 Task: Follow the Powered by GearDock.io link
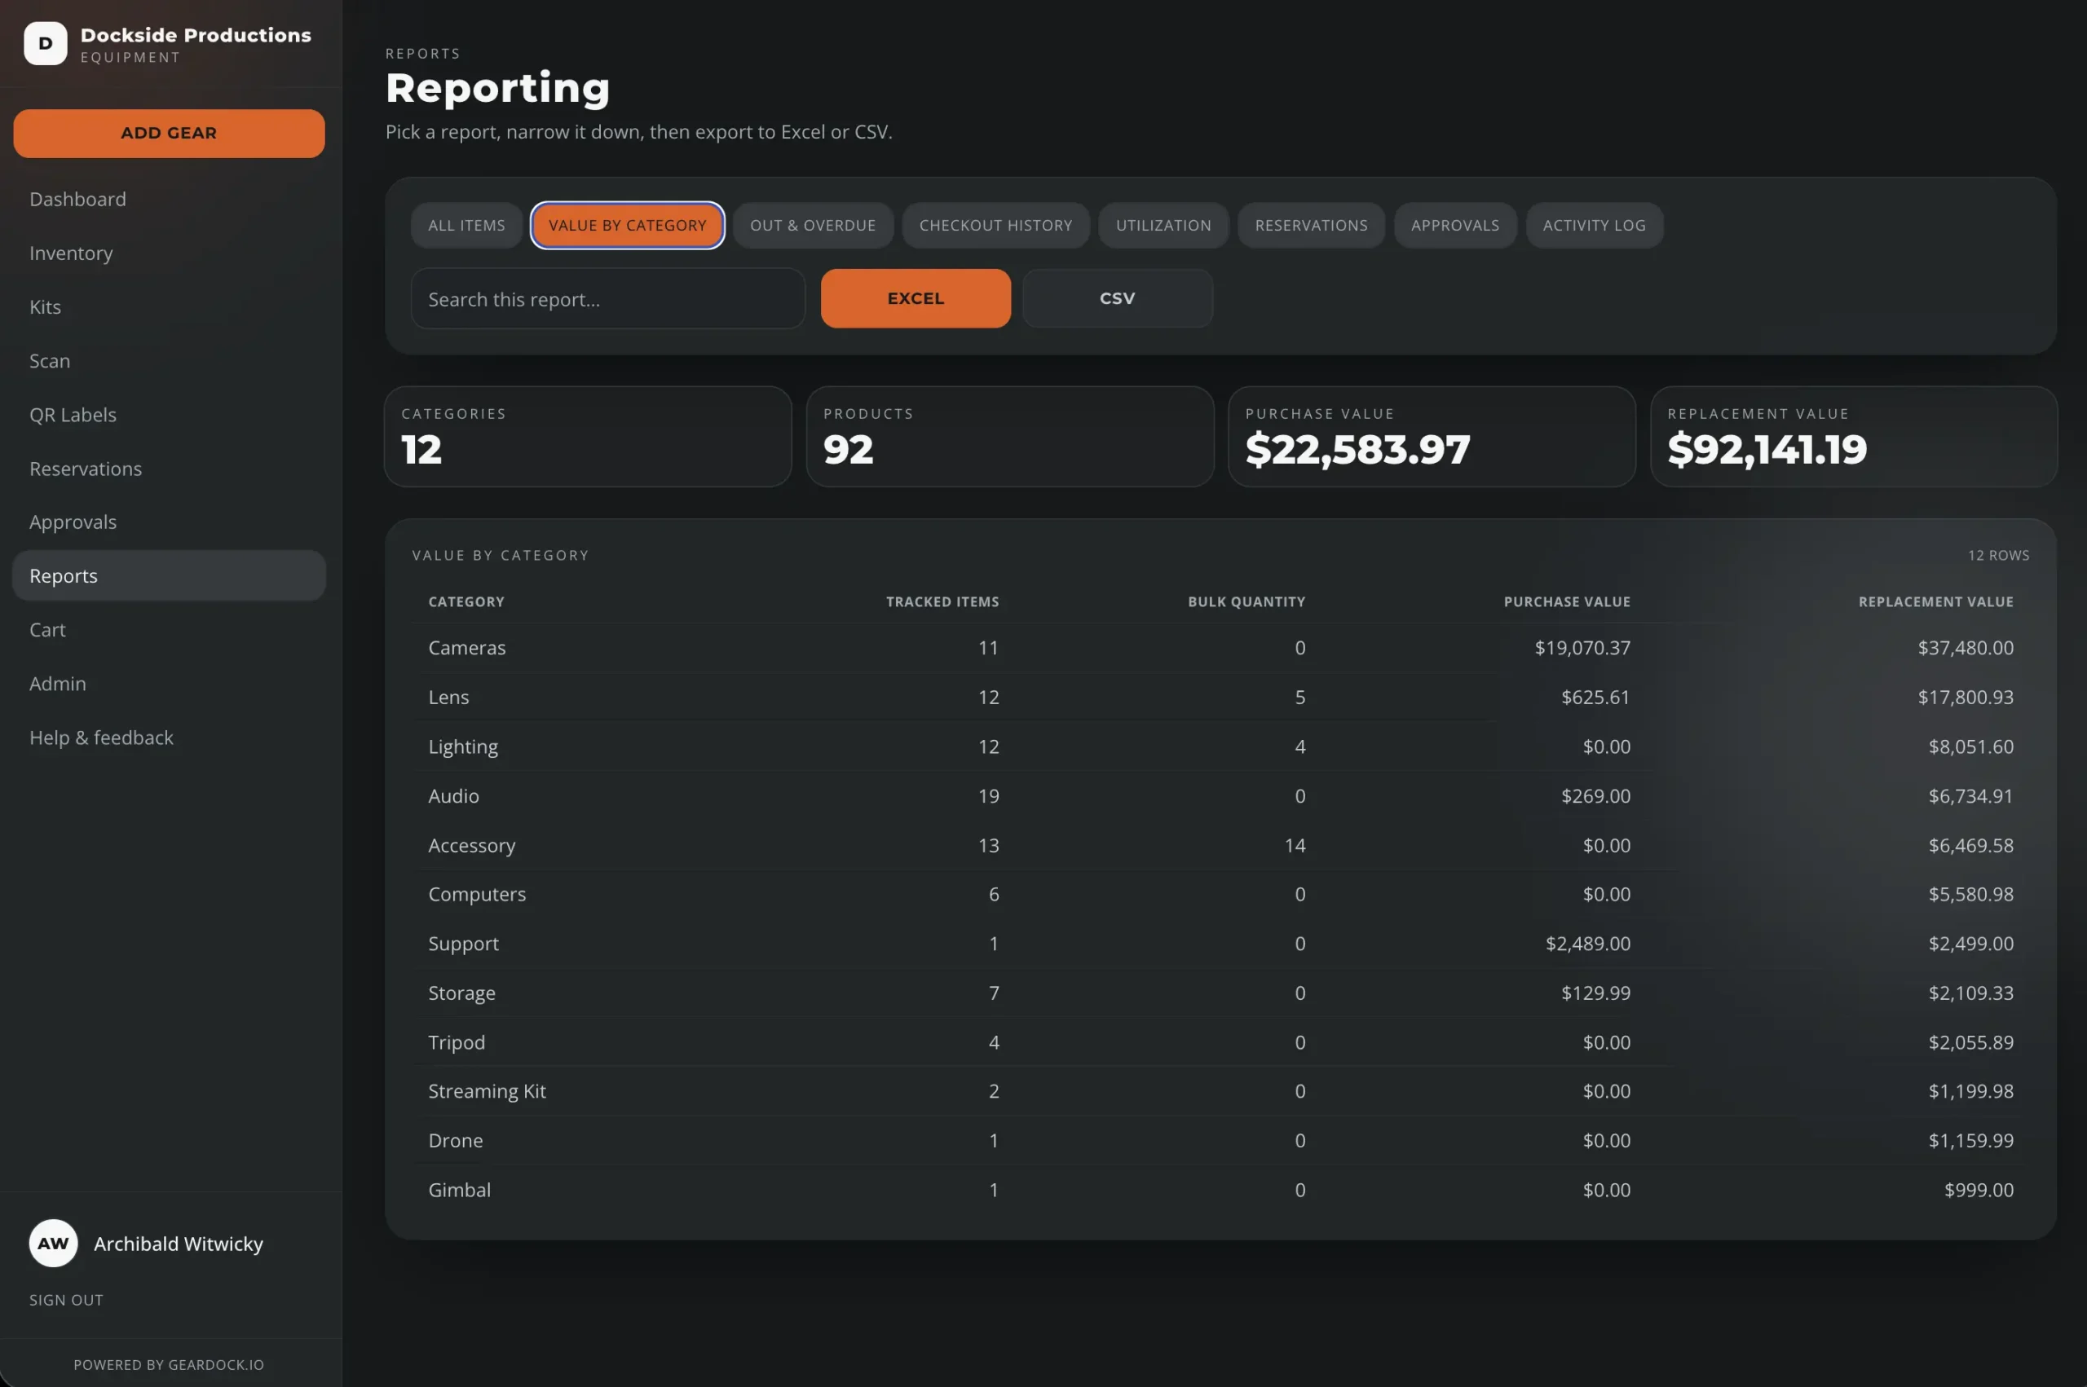[x=169, y=1364]
